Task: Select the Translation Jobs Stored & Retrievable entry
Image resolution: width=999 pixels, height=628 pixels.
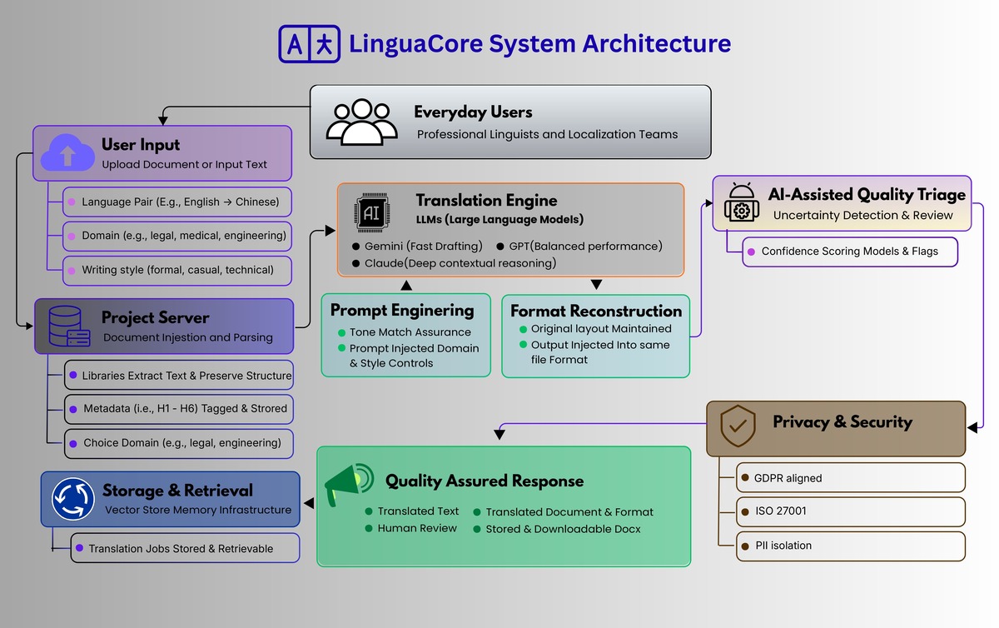Action: tap(185, 548)
